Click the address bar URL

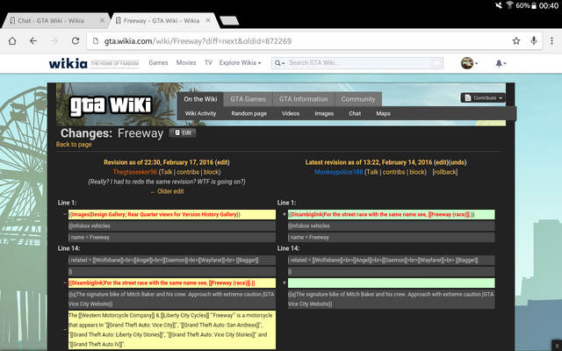198,41
